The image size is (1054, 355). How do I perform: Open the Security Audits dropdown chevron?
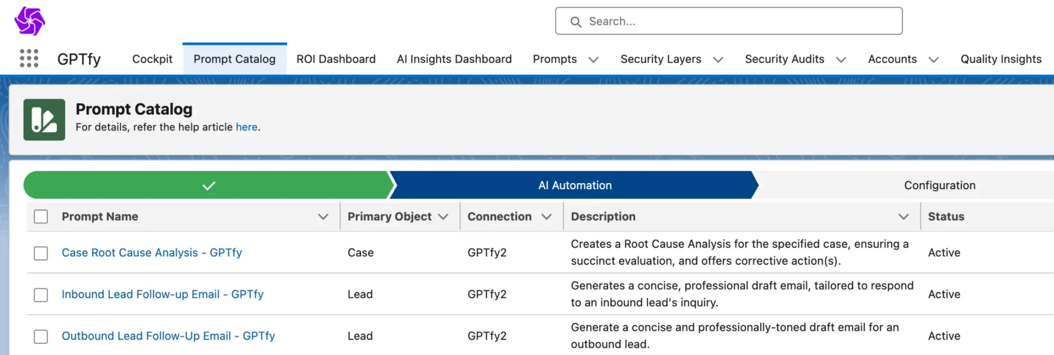[x=841, y=60]
